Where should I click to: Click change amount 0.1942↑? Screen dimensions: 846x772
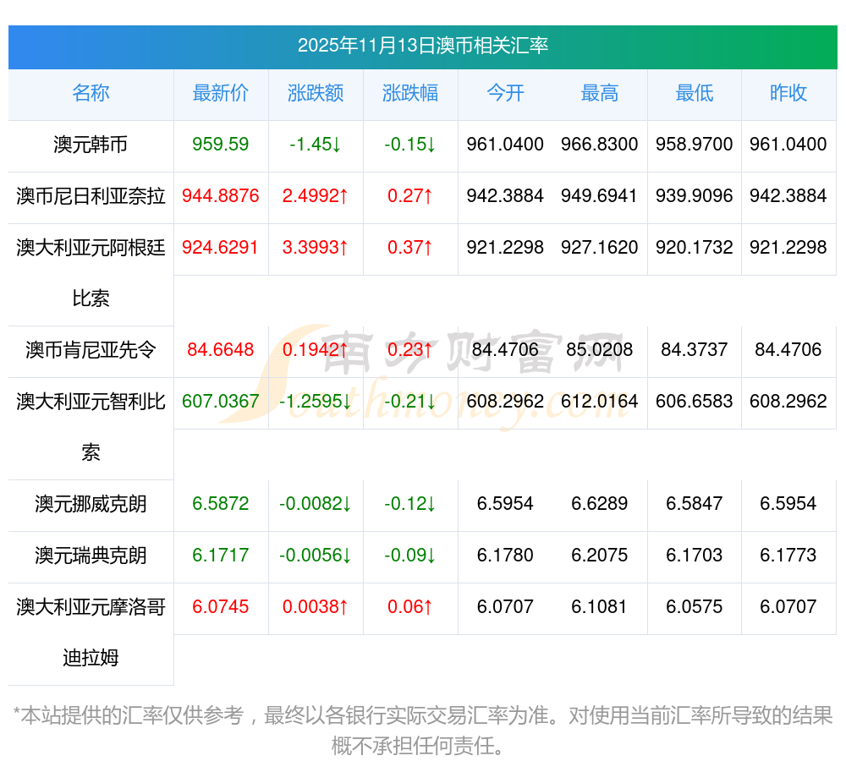pyautogui.click(x=316, y=350)
